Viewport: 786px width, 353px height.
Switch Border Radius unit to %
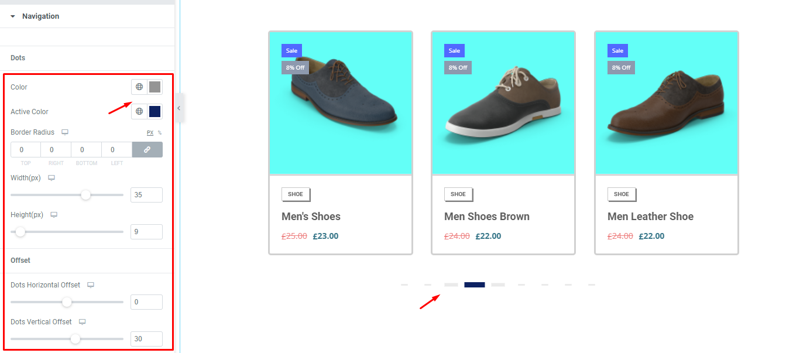pyautogui.click(x=159, y=132)
